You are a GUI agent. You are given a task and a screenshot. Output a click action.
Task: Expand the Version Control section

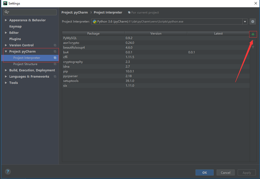[6, 45]
